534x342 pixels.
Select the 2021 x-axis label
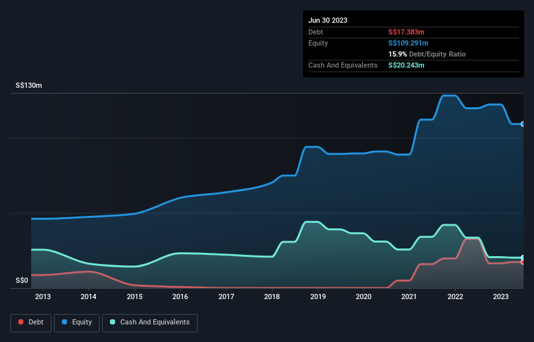pos(410,297)
